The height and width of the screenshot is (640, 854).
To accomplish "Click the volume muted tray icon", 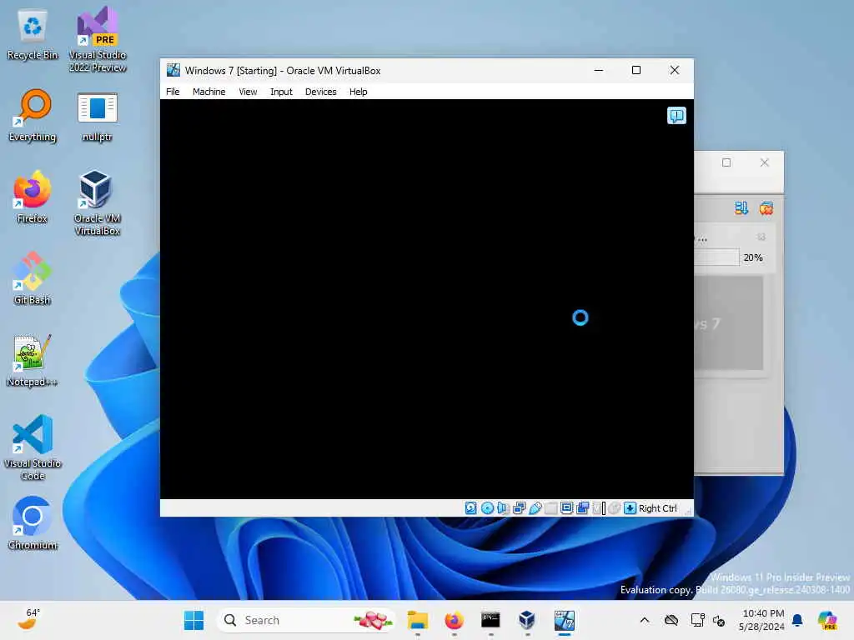I will (x=719, y=621).
